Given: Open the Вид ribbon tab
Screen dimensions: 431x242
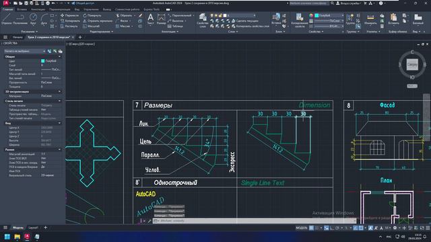Looking at the screenshot, I should 77,9.
